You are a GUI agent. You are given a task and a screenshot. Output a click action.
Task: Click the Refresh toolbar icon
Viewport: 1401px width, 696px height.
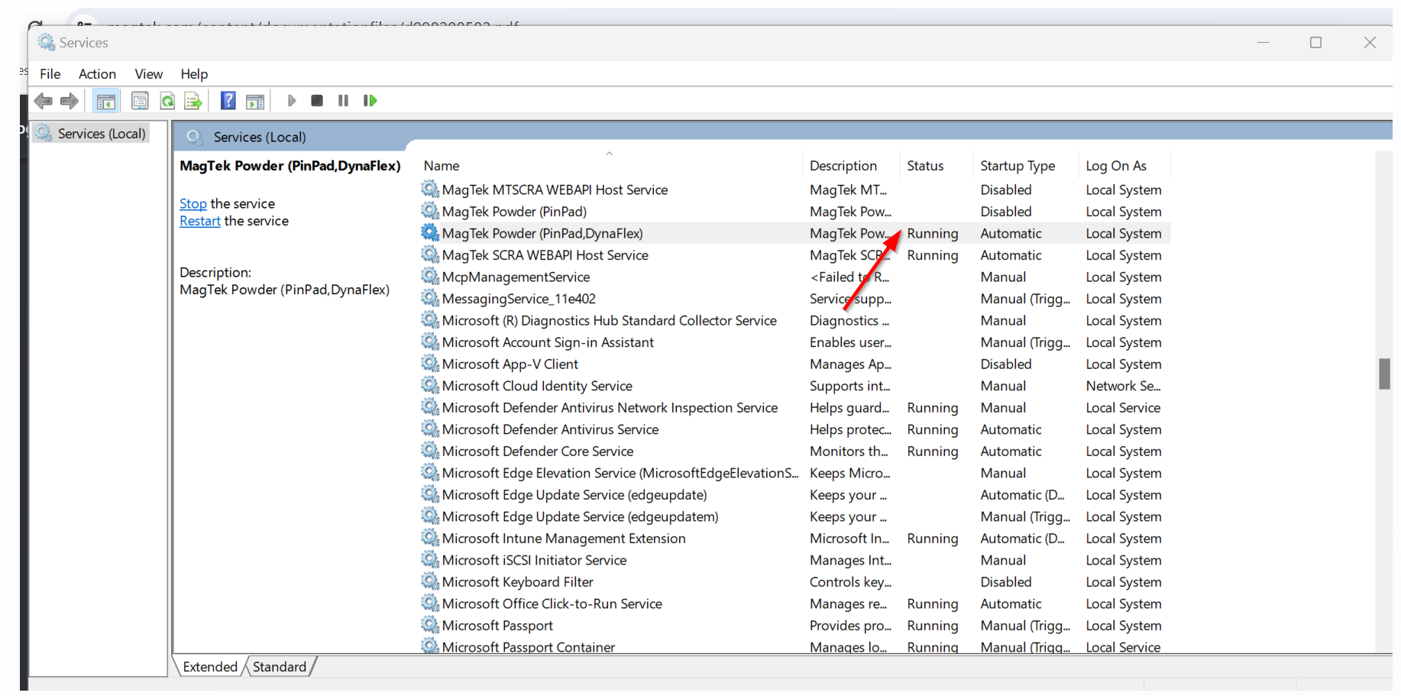coord(167,101)
